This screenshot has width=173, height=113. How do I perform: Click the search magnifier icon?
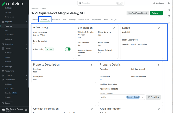point(80,3)
